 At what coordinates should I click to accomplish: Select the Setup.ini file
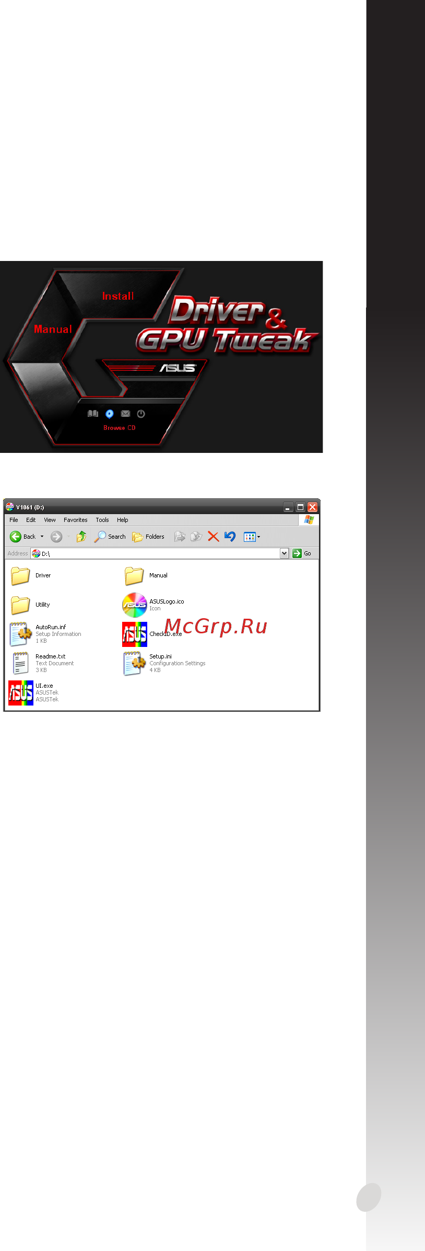[x=164, y=663]
